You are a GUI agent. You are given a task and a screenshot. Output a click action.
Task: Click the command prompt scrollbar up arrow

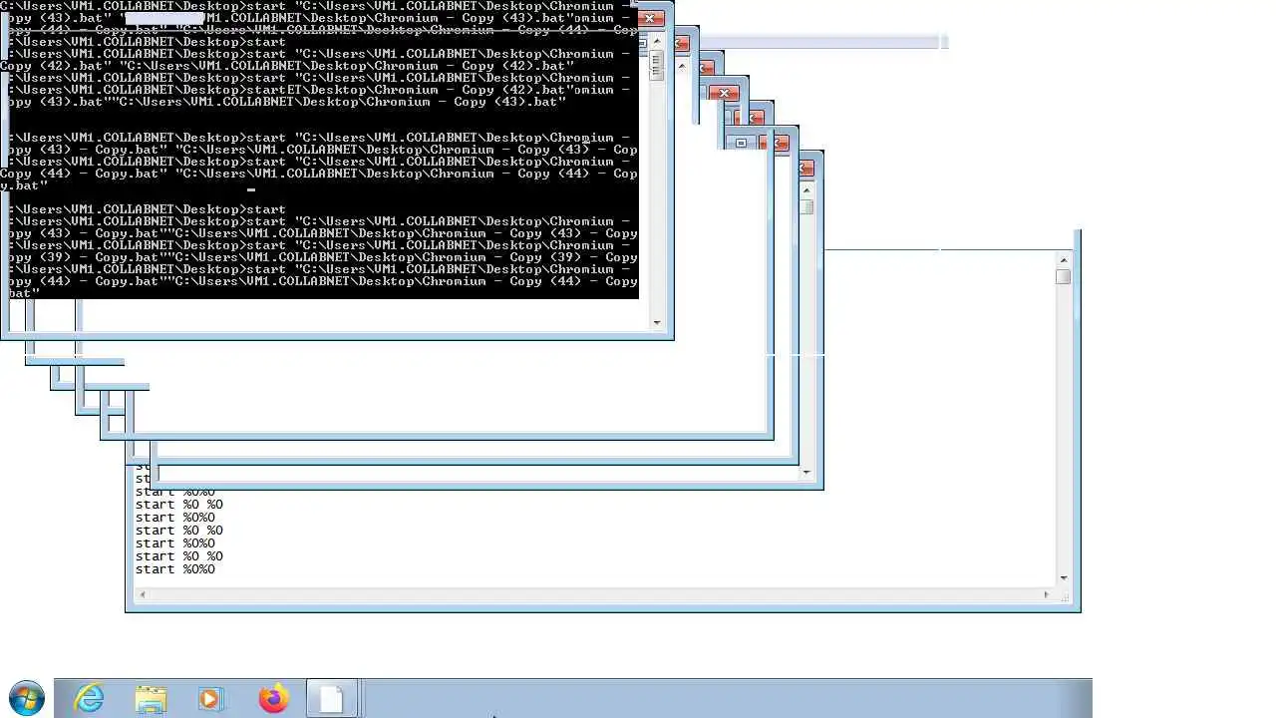pos(656,42)
